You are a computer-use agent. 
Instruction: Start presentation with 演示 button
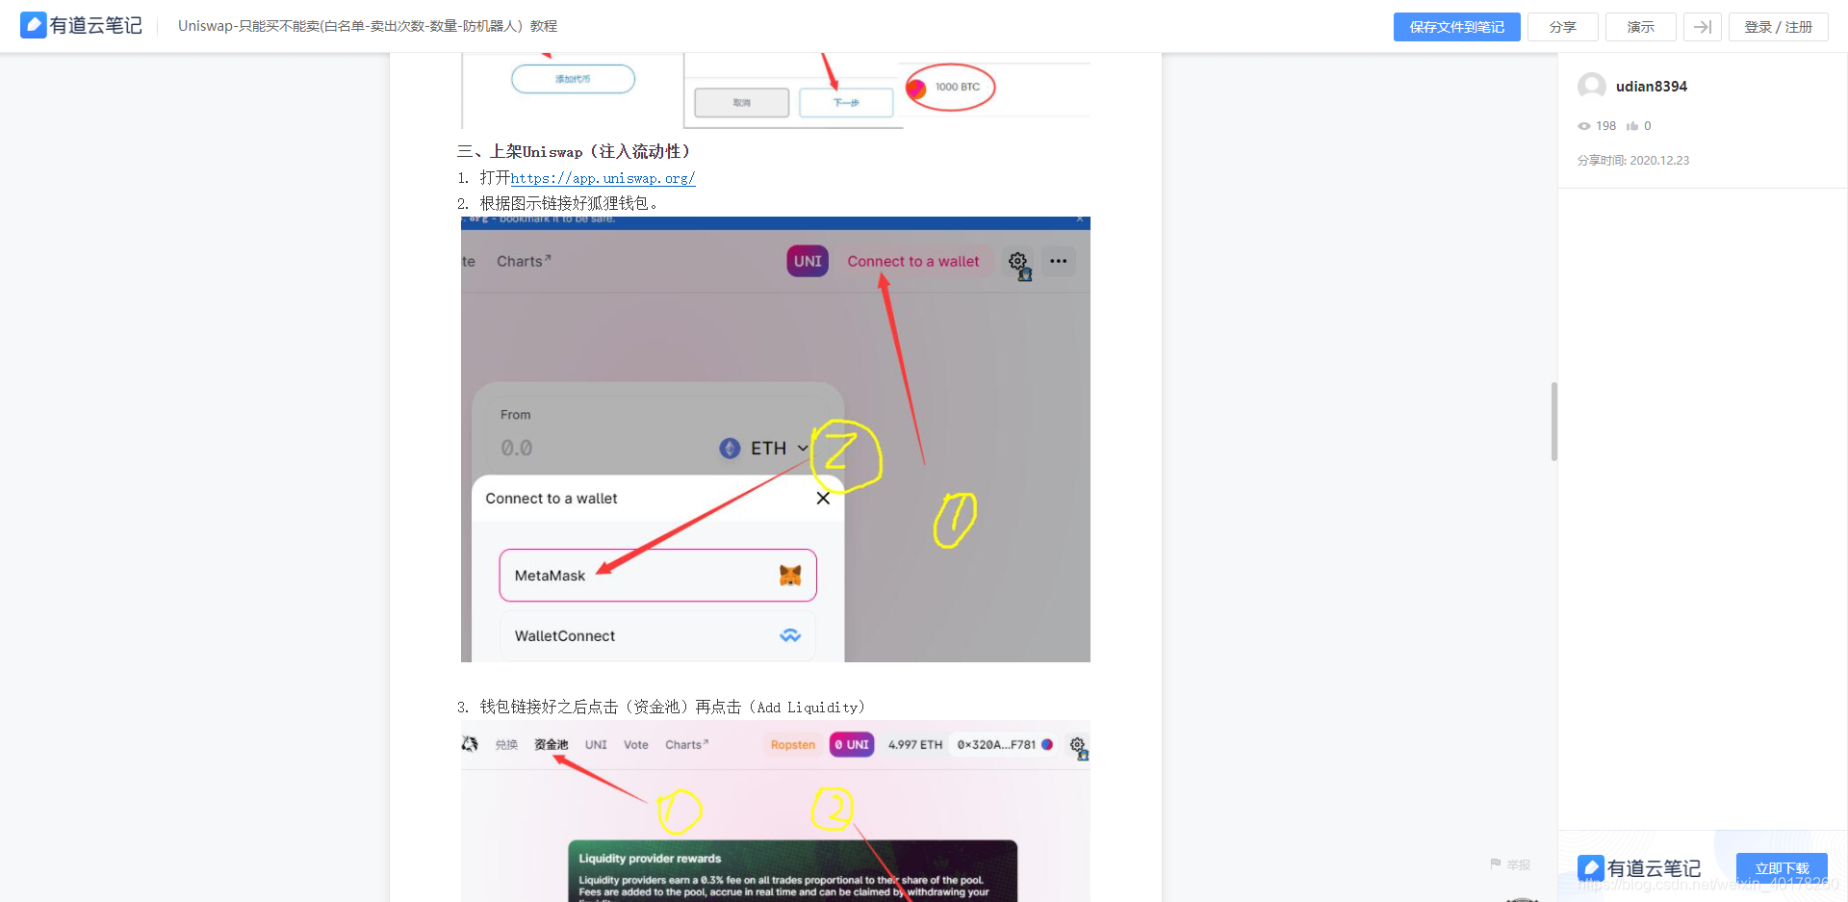pyautogui.click(x=1640, y=27)
